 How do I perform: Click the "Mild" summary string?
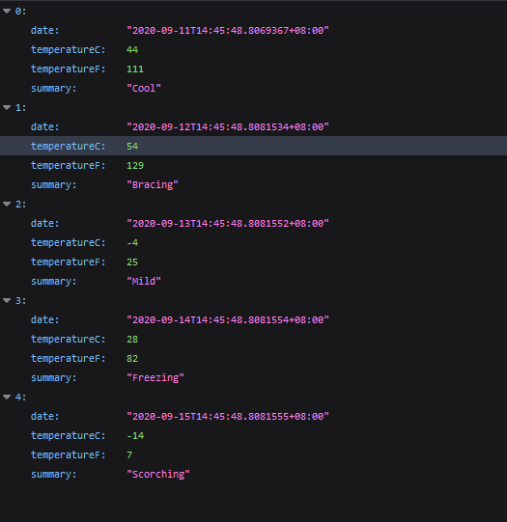(144, 282)
